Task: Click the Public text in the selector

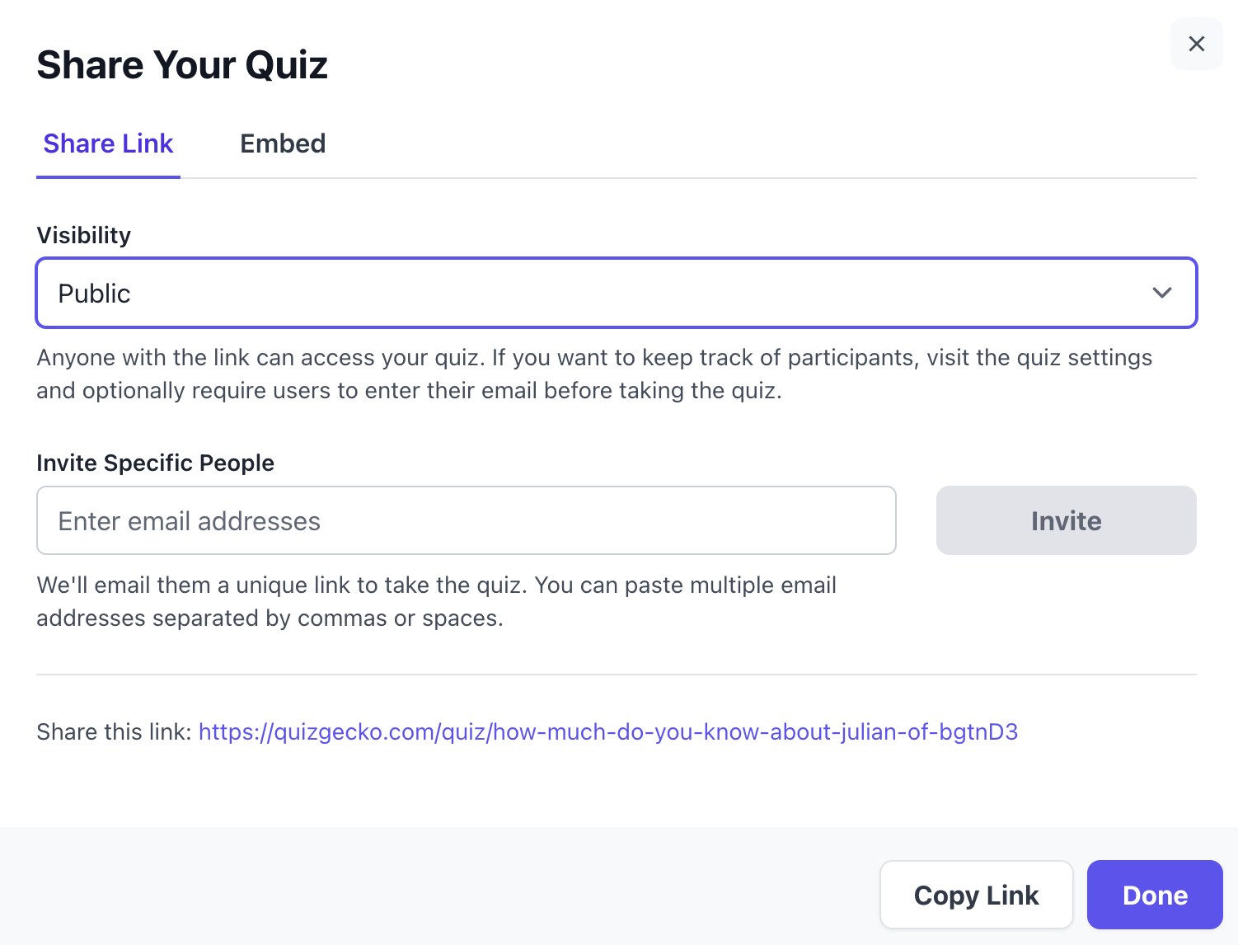Action: point(94,294)
